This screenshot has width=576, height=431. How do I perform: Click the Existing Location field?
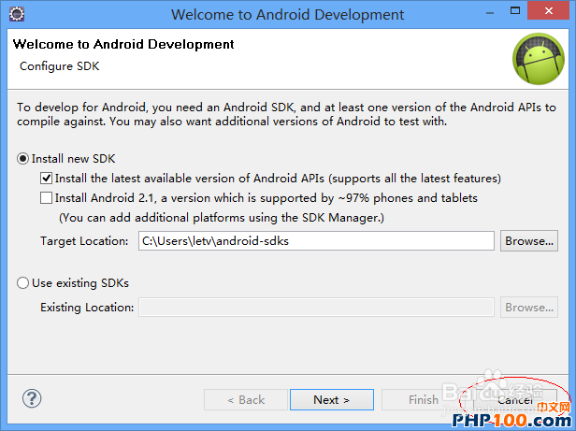316,308
